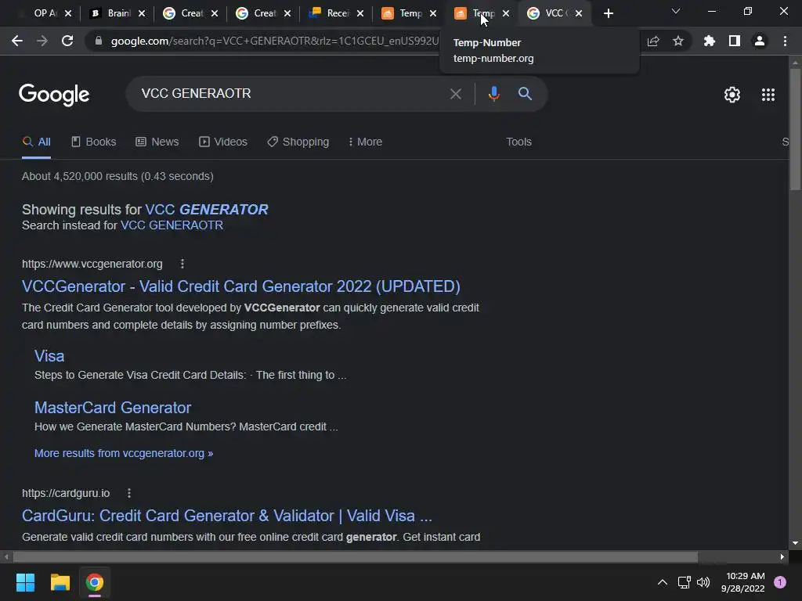802x601 pixels.
Task: Open network status tray icon
Action: 684,582
